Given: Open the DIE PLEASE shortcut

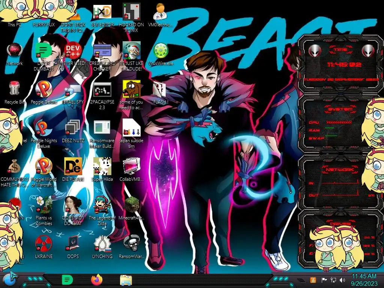Looking at the screenshot, I should click(x=73, y=170).
